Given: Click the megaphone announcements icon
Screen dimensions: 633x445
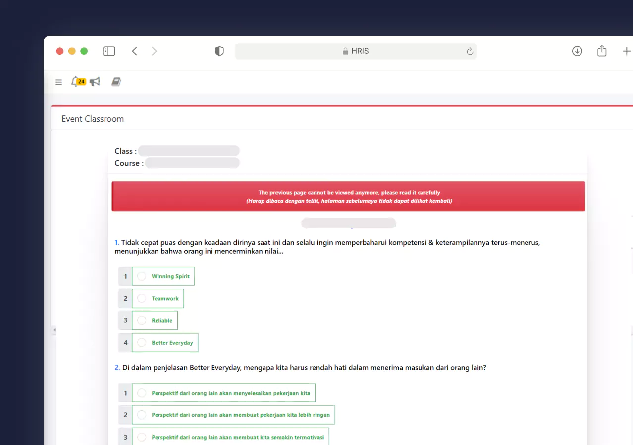Looking at the screenshot, I should click(95, 82).
